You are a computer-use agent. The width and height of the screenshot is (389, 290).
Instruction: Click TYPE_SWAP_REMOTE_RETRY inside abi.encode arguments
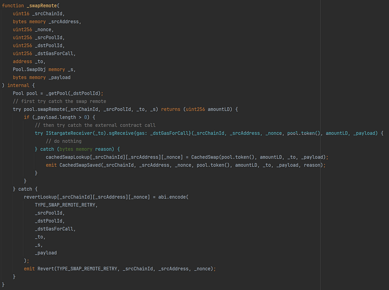coord(65,205)
